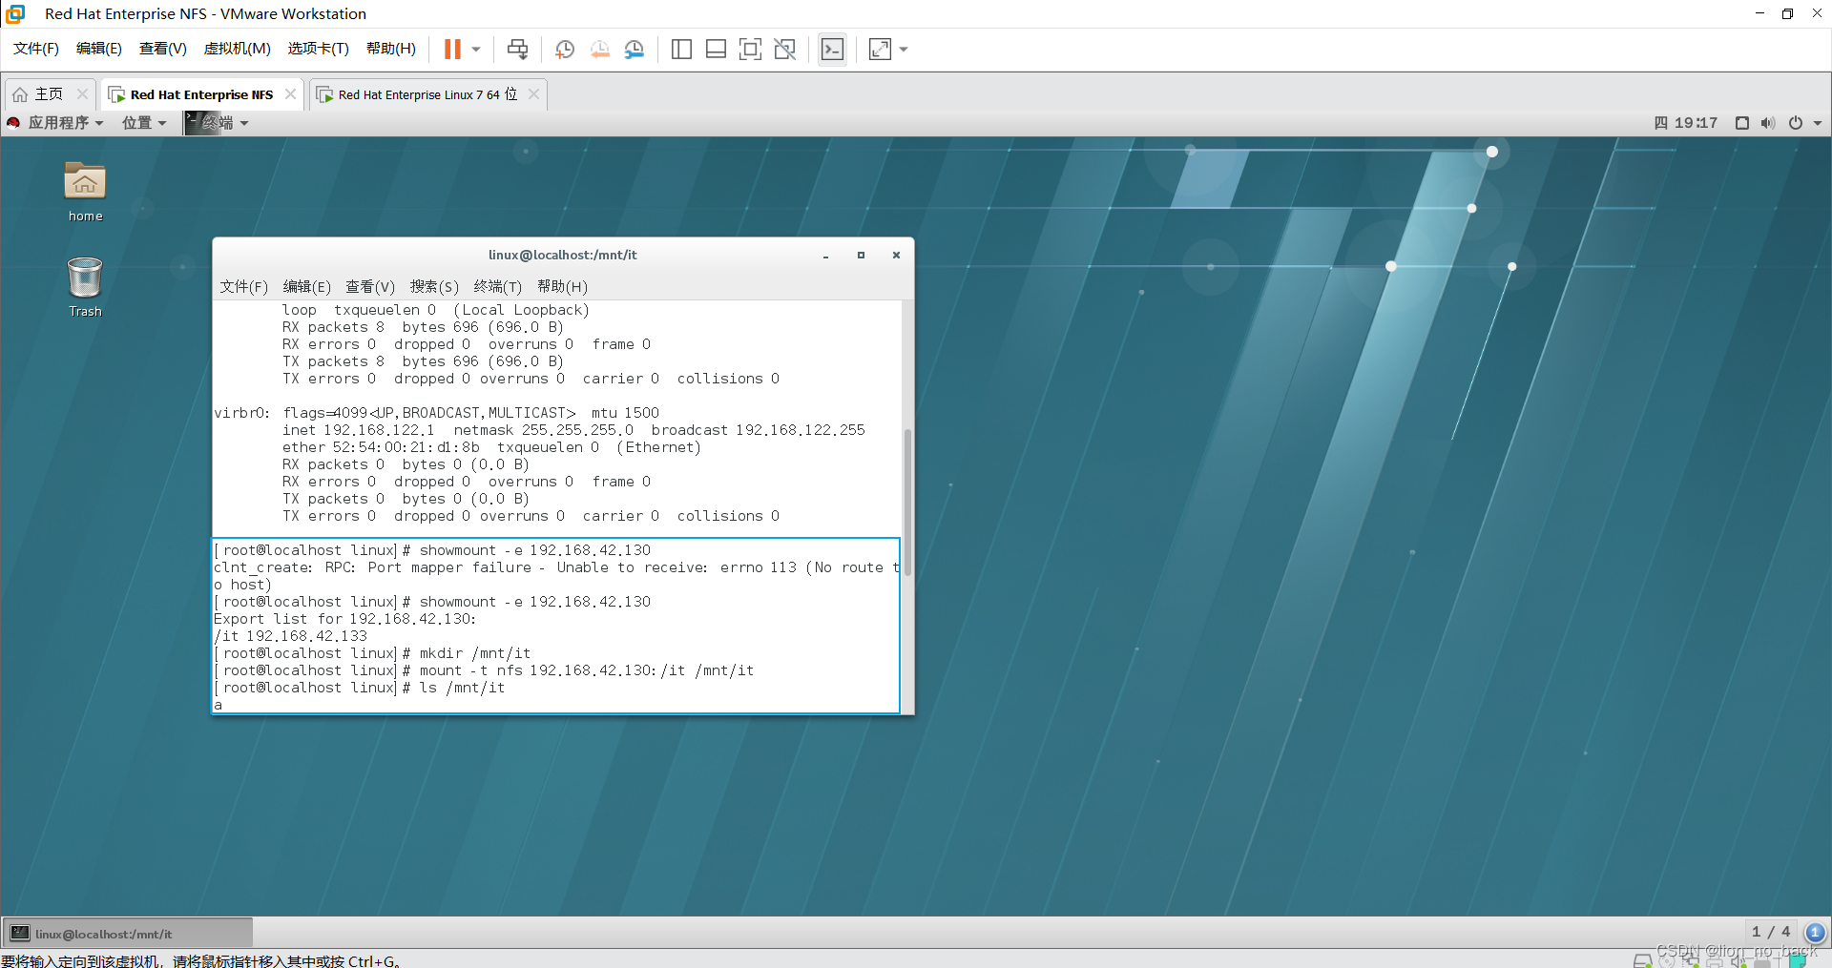Viewport: 1832px width, 968px height.
Task: Switch to Unity mode
Action: pos(784,50)
